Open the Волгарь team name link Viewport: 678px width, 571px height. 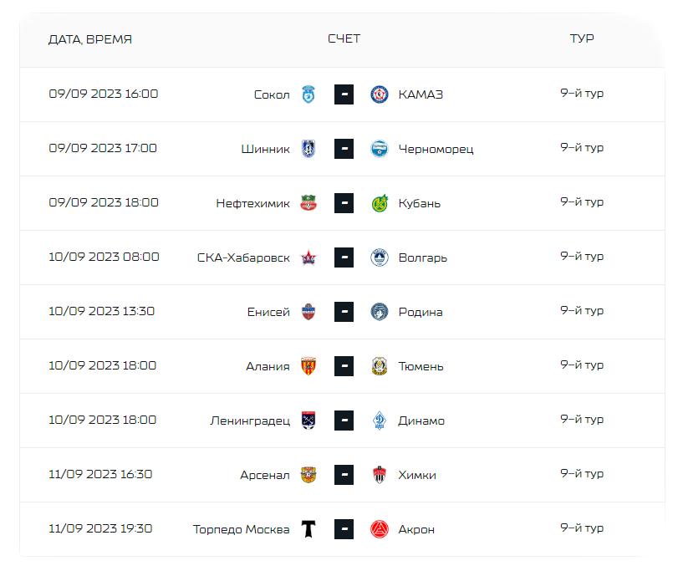pyautogui.click(x=422, y=258)
